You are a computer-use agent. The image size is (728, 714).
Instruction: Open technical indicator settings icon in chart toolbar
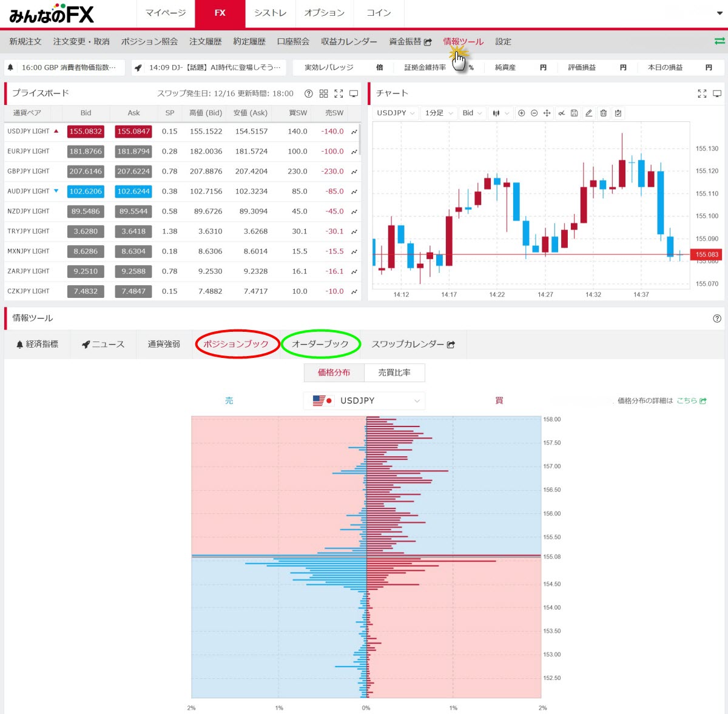pos(561,113)
